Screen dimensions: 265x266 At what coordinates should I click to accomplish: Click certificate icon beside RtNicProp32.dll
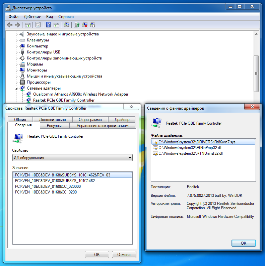point(155,148)
